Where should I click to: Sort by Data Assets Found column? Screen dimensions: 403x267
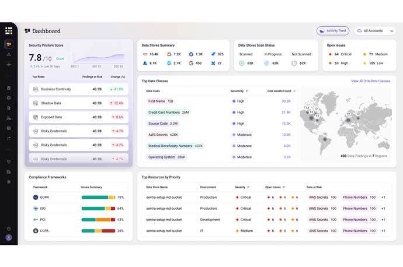[294, 91]
